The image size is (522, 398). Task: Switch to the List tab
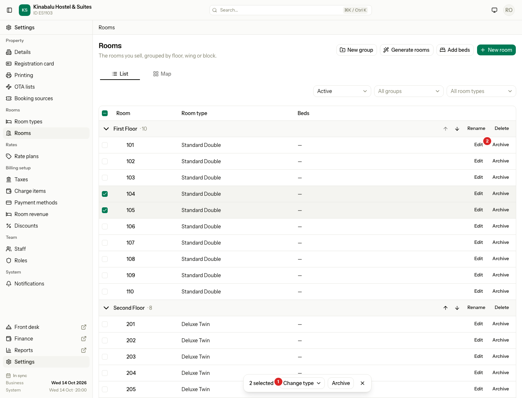pyautogui.click(x=120, y=74)
